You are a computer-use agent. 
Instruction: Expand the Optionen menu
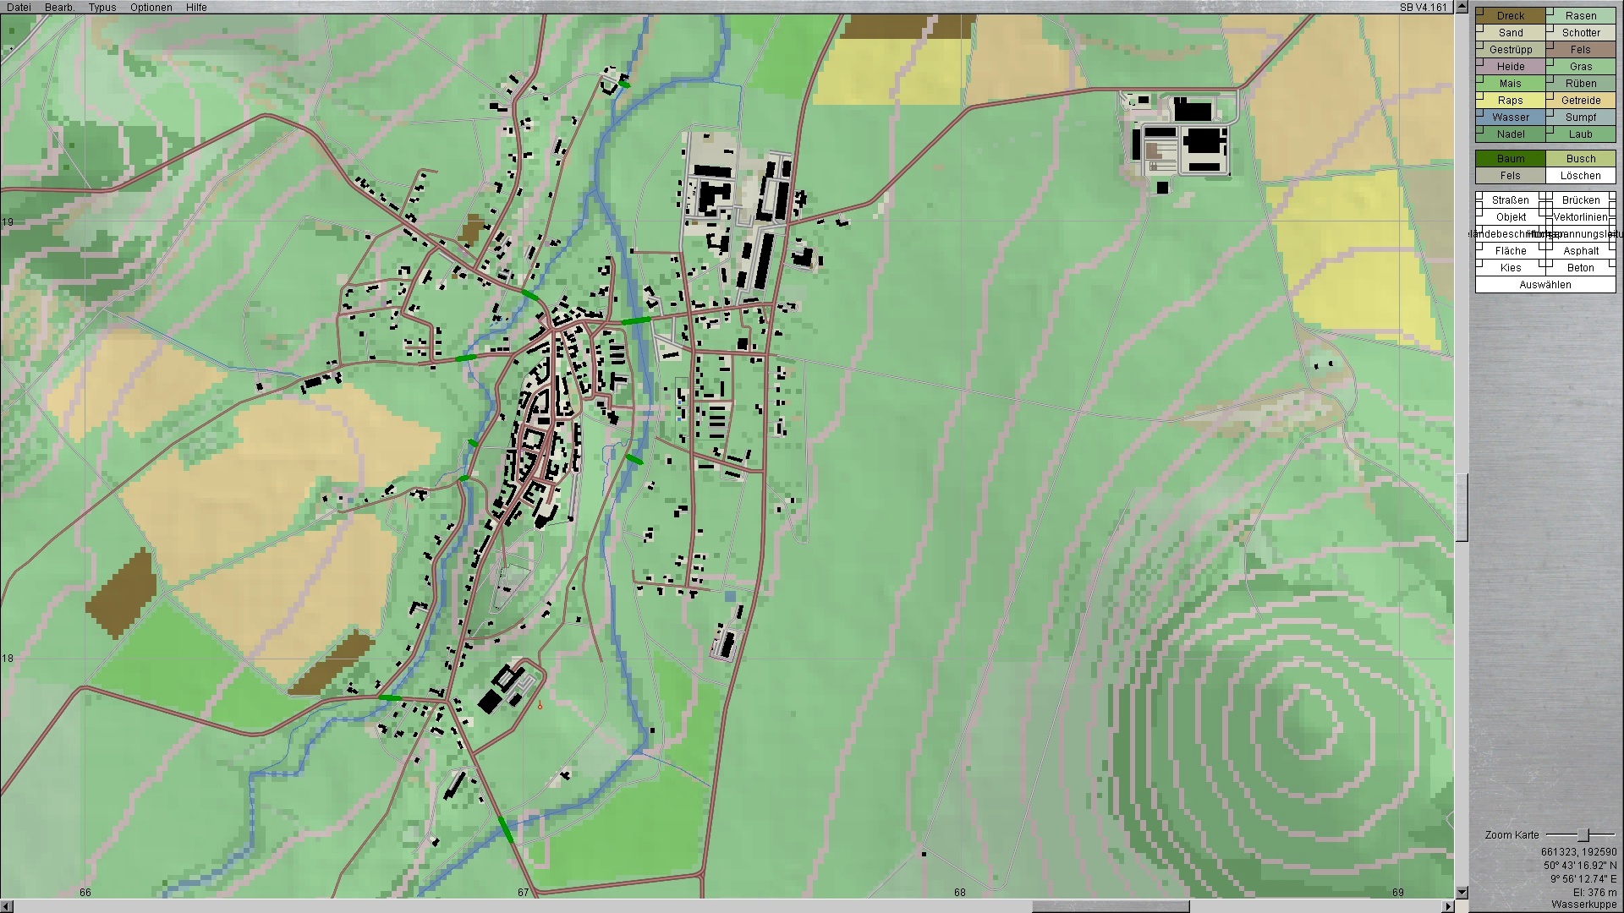(x=151, y=8)
